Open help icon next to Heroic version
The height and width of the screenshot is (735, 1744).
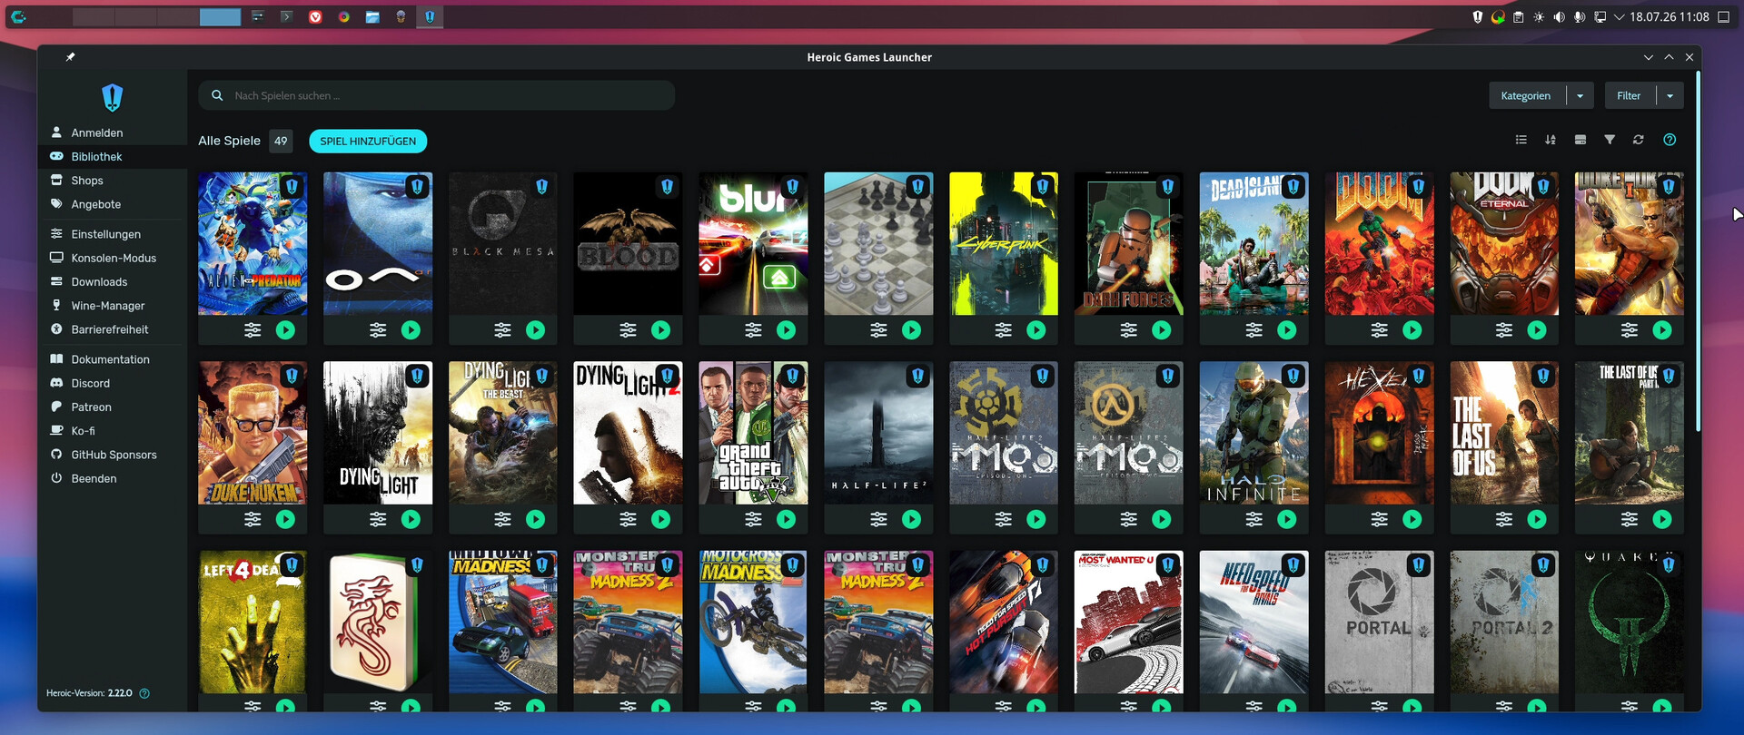pos(144,693)
